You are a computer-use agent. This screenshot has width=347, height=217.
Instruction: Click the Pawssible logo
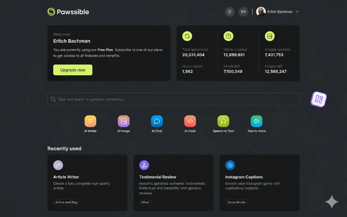coord(68,12)
